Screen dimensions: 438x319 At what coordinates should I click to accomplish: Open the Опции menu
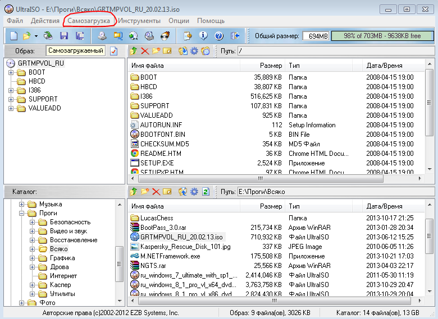pos(179,21)
